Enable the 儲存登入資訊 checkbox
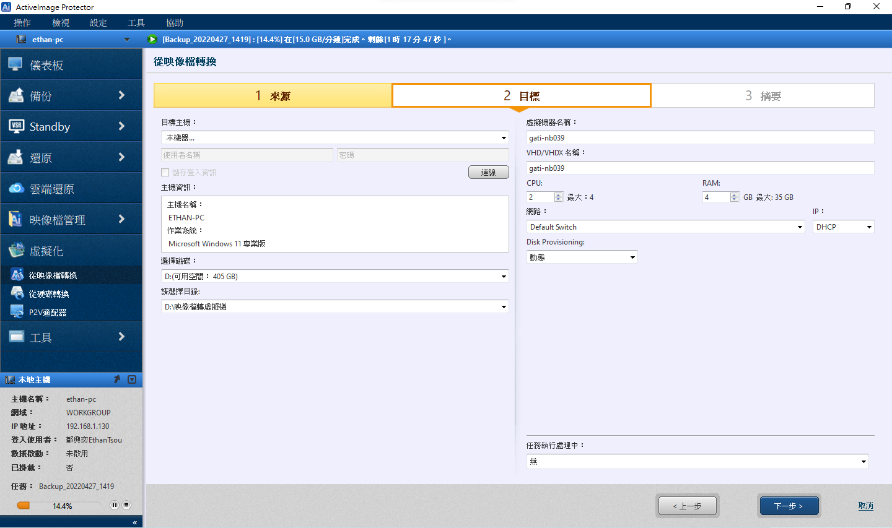892x528 pixels. point(165,173)
